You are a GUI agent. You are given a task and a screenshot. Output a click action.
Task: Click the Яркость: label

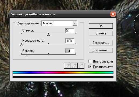(x=28, y=51)
